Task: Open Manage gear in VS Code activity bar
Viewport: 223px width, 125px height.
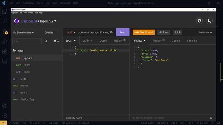Action: pyautogui.click(x=5, y=115)
